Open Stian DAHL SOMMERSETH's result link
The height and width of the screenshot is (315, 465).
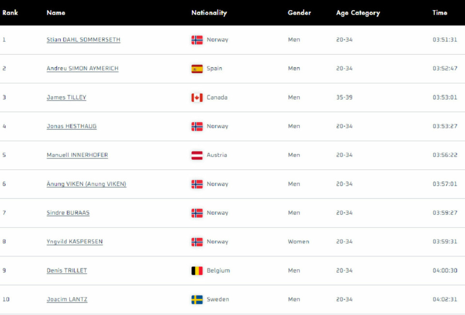pos(83,40)
